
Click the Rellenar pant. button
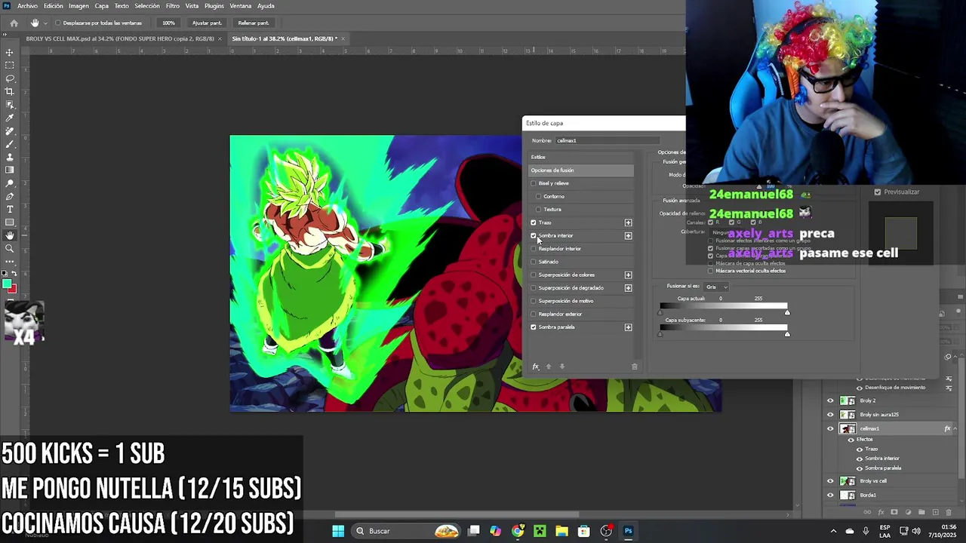click(x=253, y=23)
